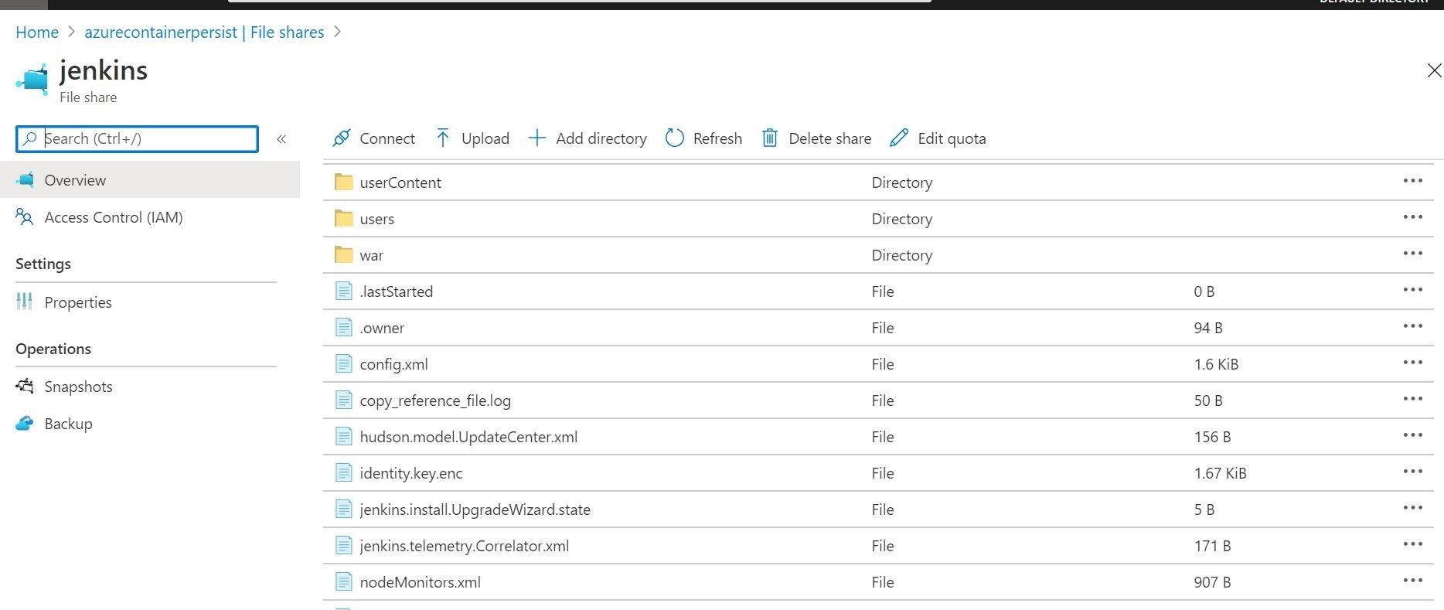Screen dimensions: 1444x610
Task: Open more options for identity.key.enc row
Action: pyautogui.click(x=1413, y=472)
